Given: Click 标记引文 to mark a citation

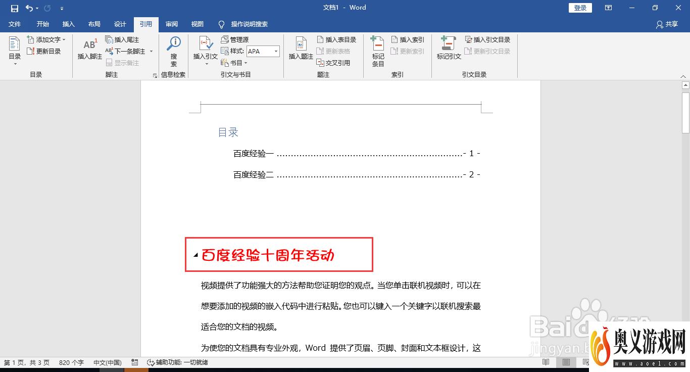Looking at the screenshot, I should [x=449, y=49].
